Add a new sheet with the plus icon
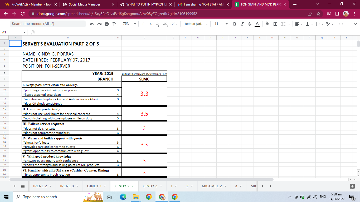 point(15,186)
